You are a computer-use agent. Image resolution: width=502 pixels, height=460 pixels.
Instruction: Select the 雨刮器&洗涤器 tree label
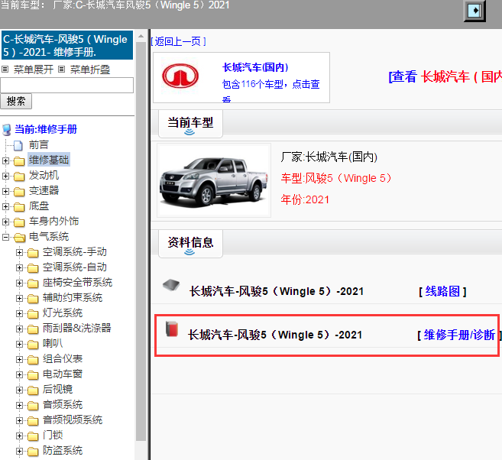77,328
